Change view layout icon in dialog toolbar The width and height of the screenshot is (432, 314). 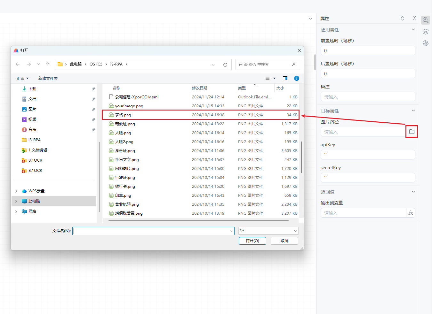(x=268, y=78)
